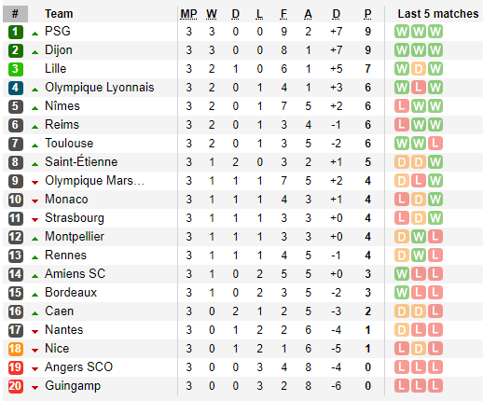Open the truncated Olympique Mars… team

coord(94,181)
